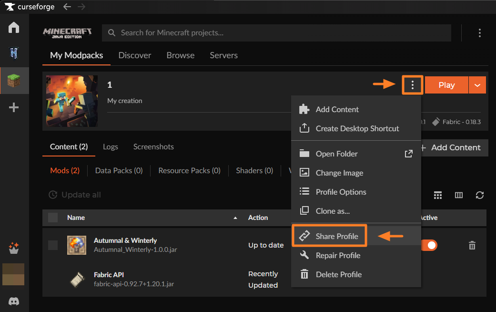
Task: Click the Add Content button at right
Action: [x=454, y=147]
